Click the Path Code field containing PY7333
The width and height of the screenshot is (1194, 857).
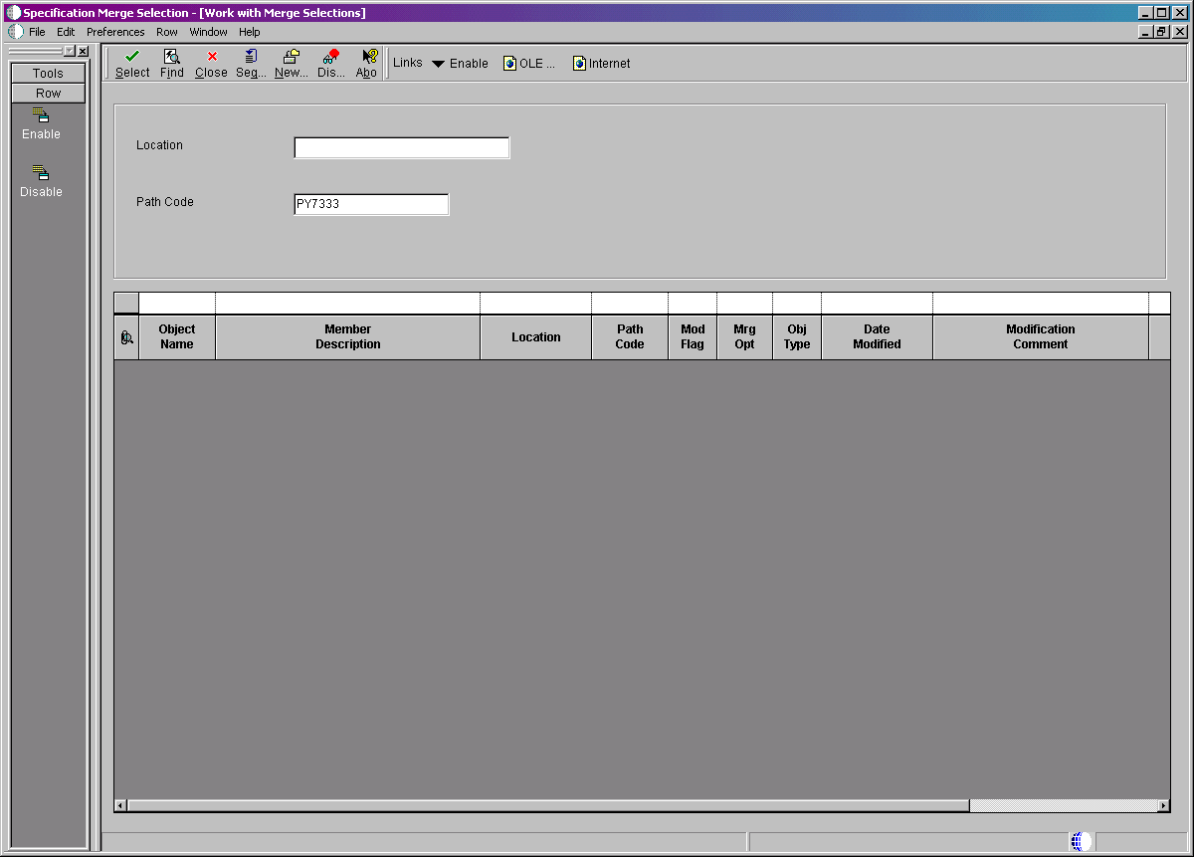(371, 204)
